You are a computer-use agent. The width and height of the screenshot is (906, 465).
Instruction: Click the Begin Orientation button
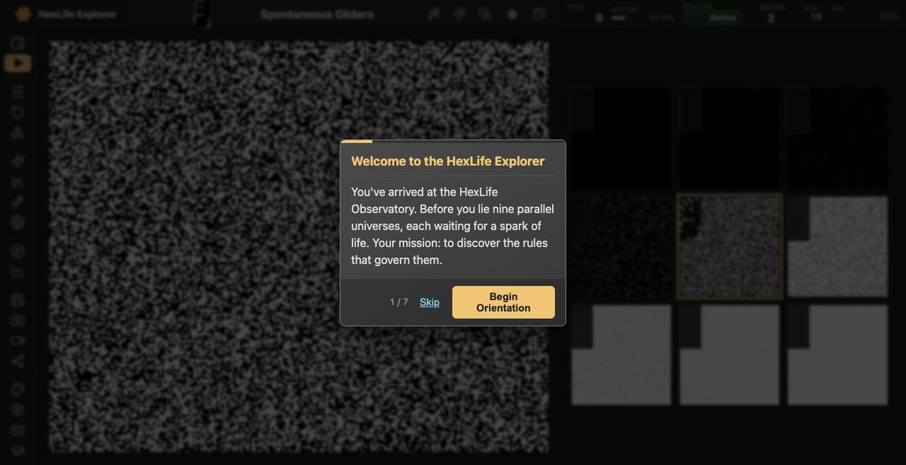[x=503, y=302]
